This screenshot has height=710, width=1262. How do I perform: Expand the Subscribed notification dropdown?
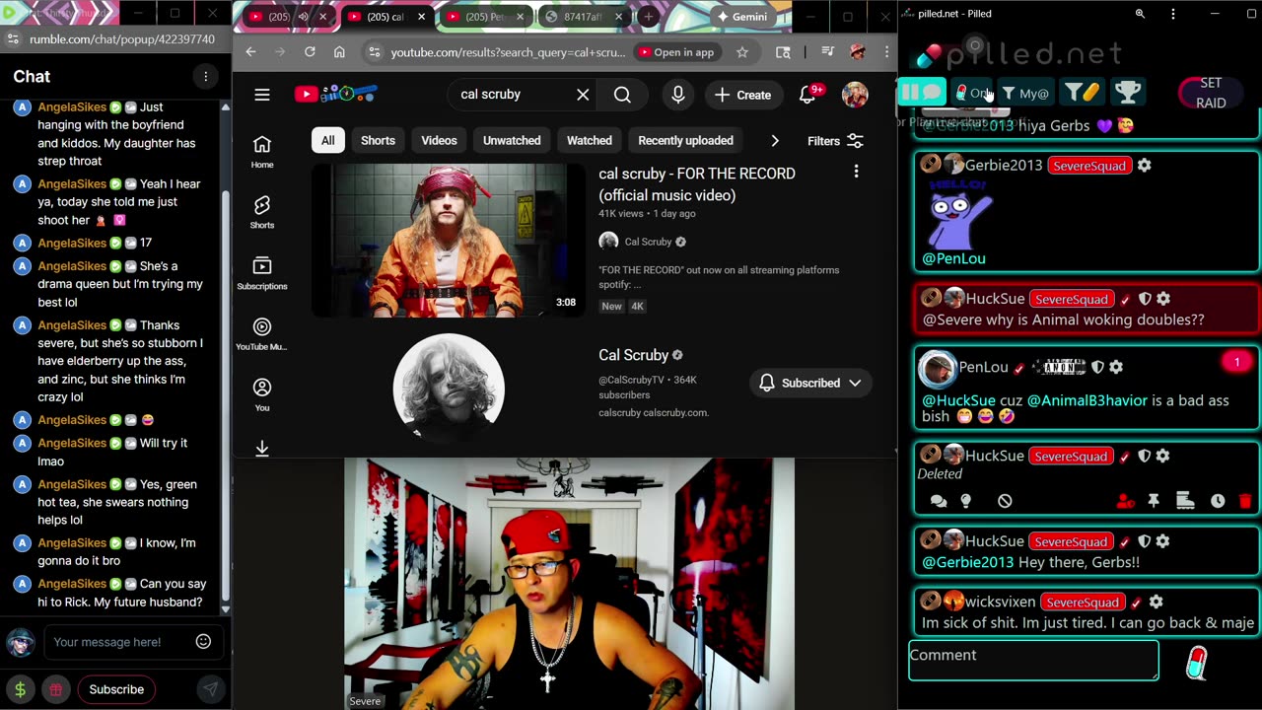point(809,383)
